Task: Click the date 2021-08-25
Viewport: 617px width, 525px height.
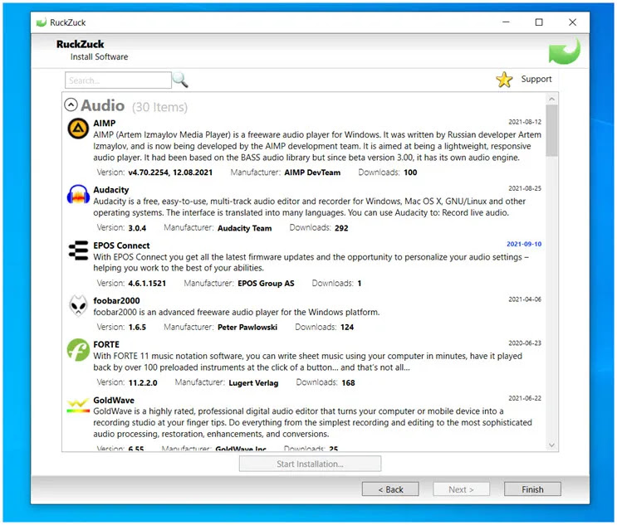Action: (x=525, y=188)
